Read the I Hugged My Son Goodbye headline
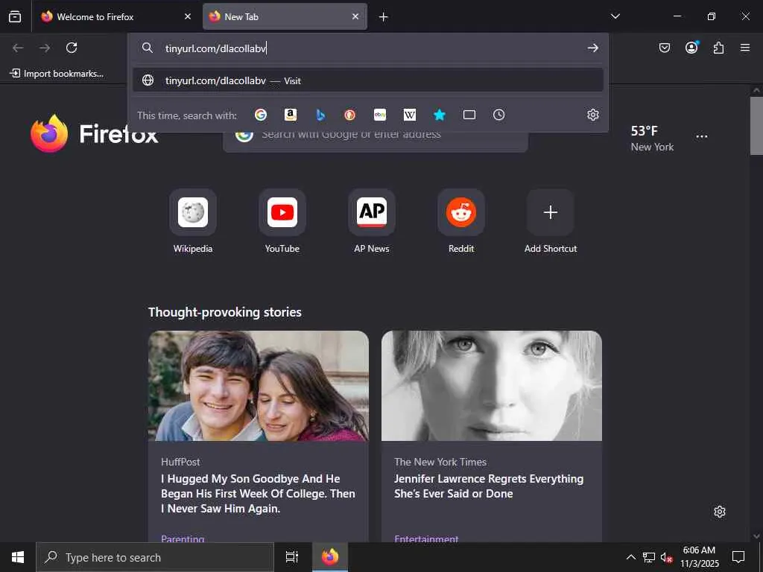The width and height of the screenshot is (763, 572). pyautogui.click(x=258, y=494)
